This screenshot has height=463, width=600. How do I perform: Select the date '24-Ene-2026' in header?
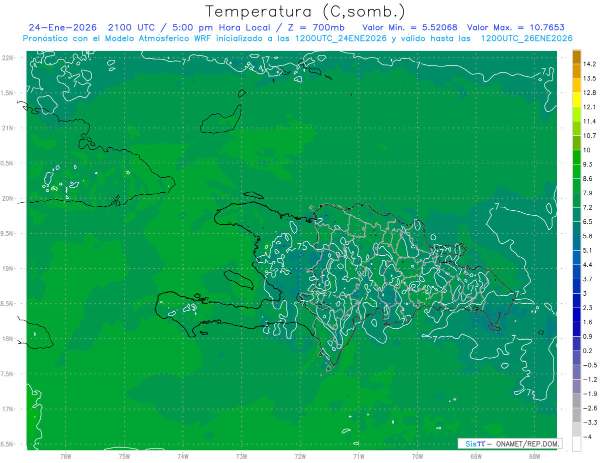coord(62,28)
